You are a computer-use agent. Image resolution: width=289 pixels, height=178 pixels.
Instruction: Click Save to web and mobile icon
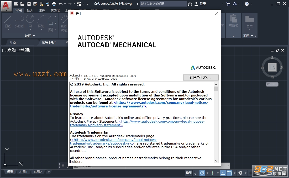tap(48, 4)
